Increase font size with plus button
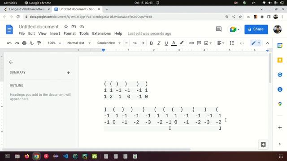287x161 pixels. (x=143, y=43)
